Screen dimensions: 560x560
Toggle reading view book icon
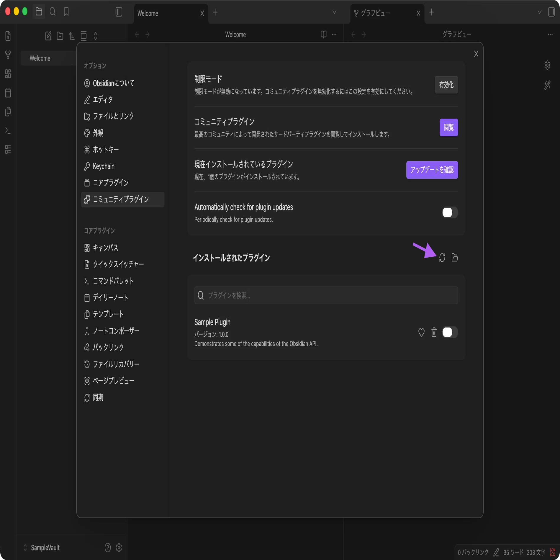tap(324, 35)
